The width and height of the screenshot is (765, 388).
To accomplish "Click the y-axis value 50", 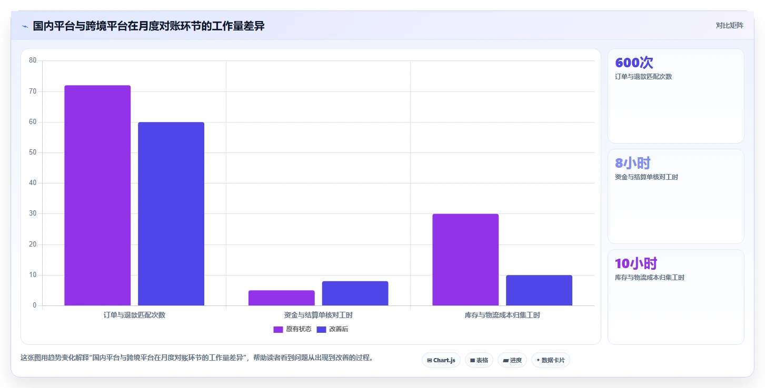I will (33, 152).
